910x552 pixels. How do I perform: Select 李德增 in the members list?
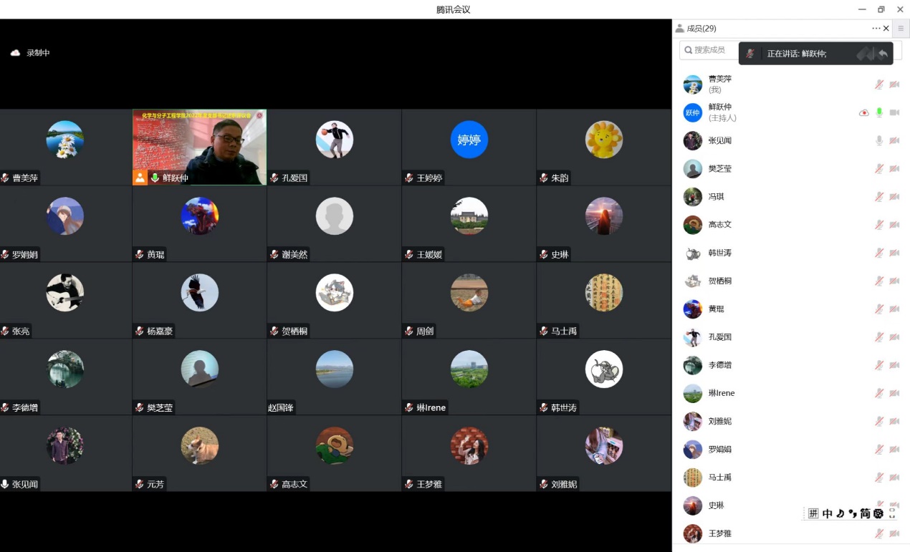[719, 365]
